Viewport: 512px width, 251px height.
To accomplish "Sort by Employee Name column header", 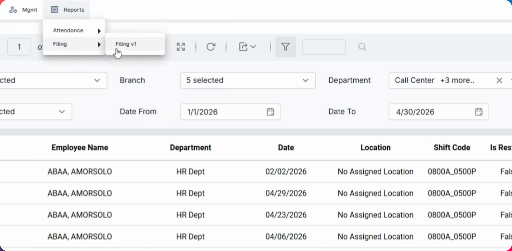I will click(80, 147).
